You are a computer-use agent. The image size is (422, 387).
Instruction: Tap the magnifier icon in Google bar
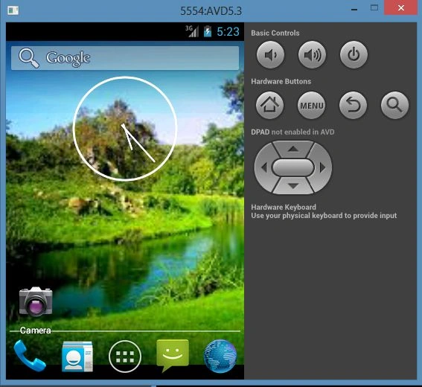[x=29, y=58]
